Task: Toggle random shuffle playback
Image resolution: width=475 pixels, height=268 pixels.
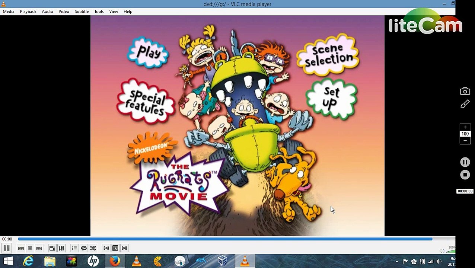Action: pyautogui.click(x=93, y=248)
